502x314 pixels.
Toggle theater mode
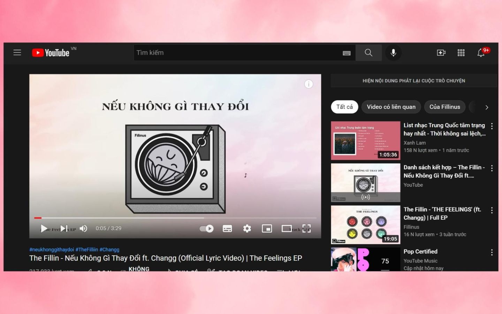tap(287, 229)
